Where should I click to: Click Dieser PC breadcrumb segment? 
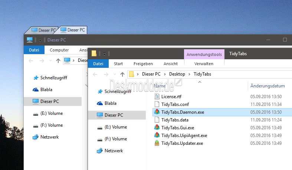[151, 74]
